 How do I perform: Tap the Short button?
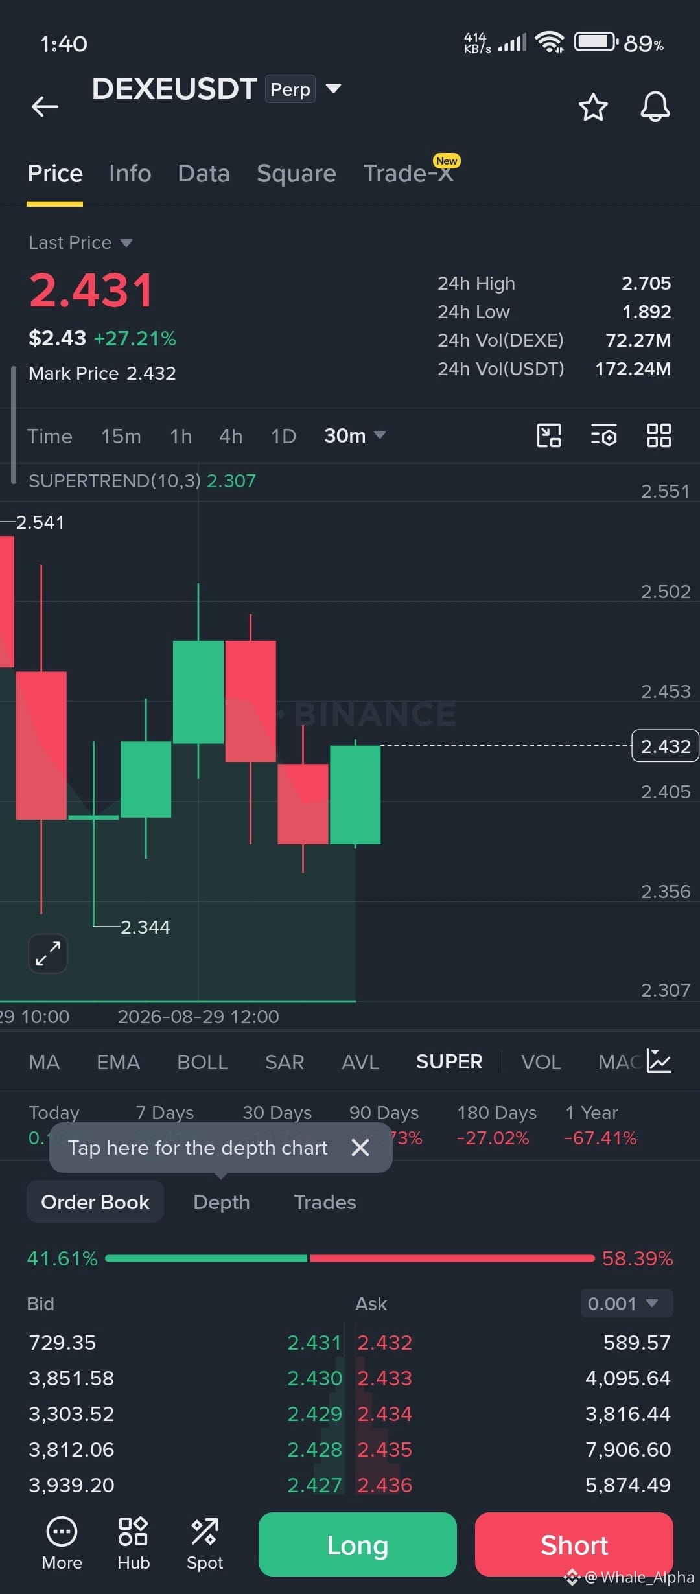pos(574,1544)
